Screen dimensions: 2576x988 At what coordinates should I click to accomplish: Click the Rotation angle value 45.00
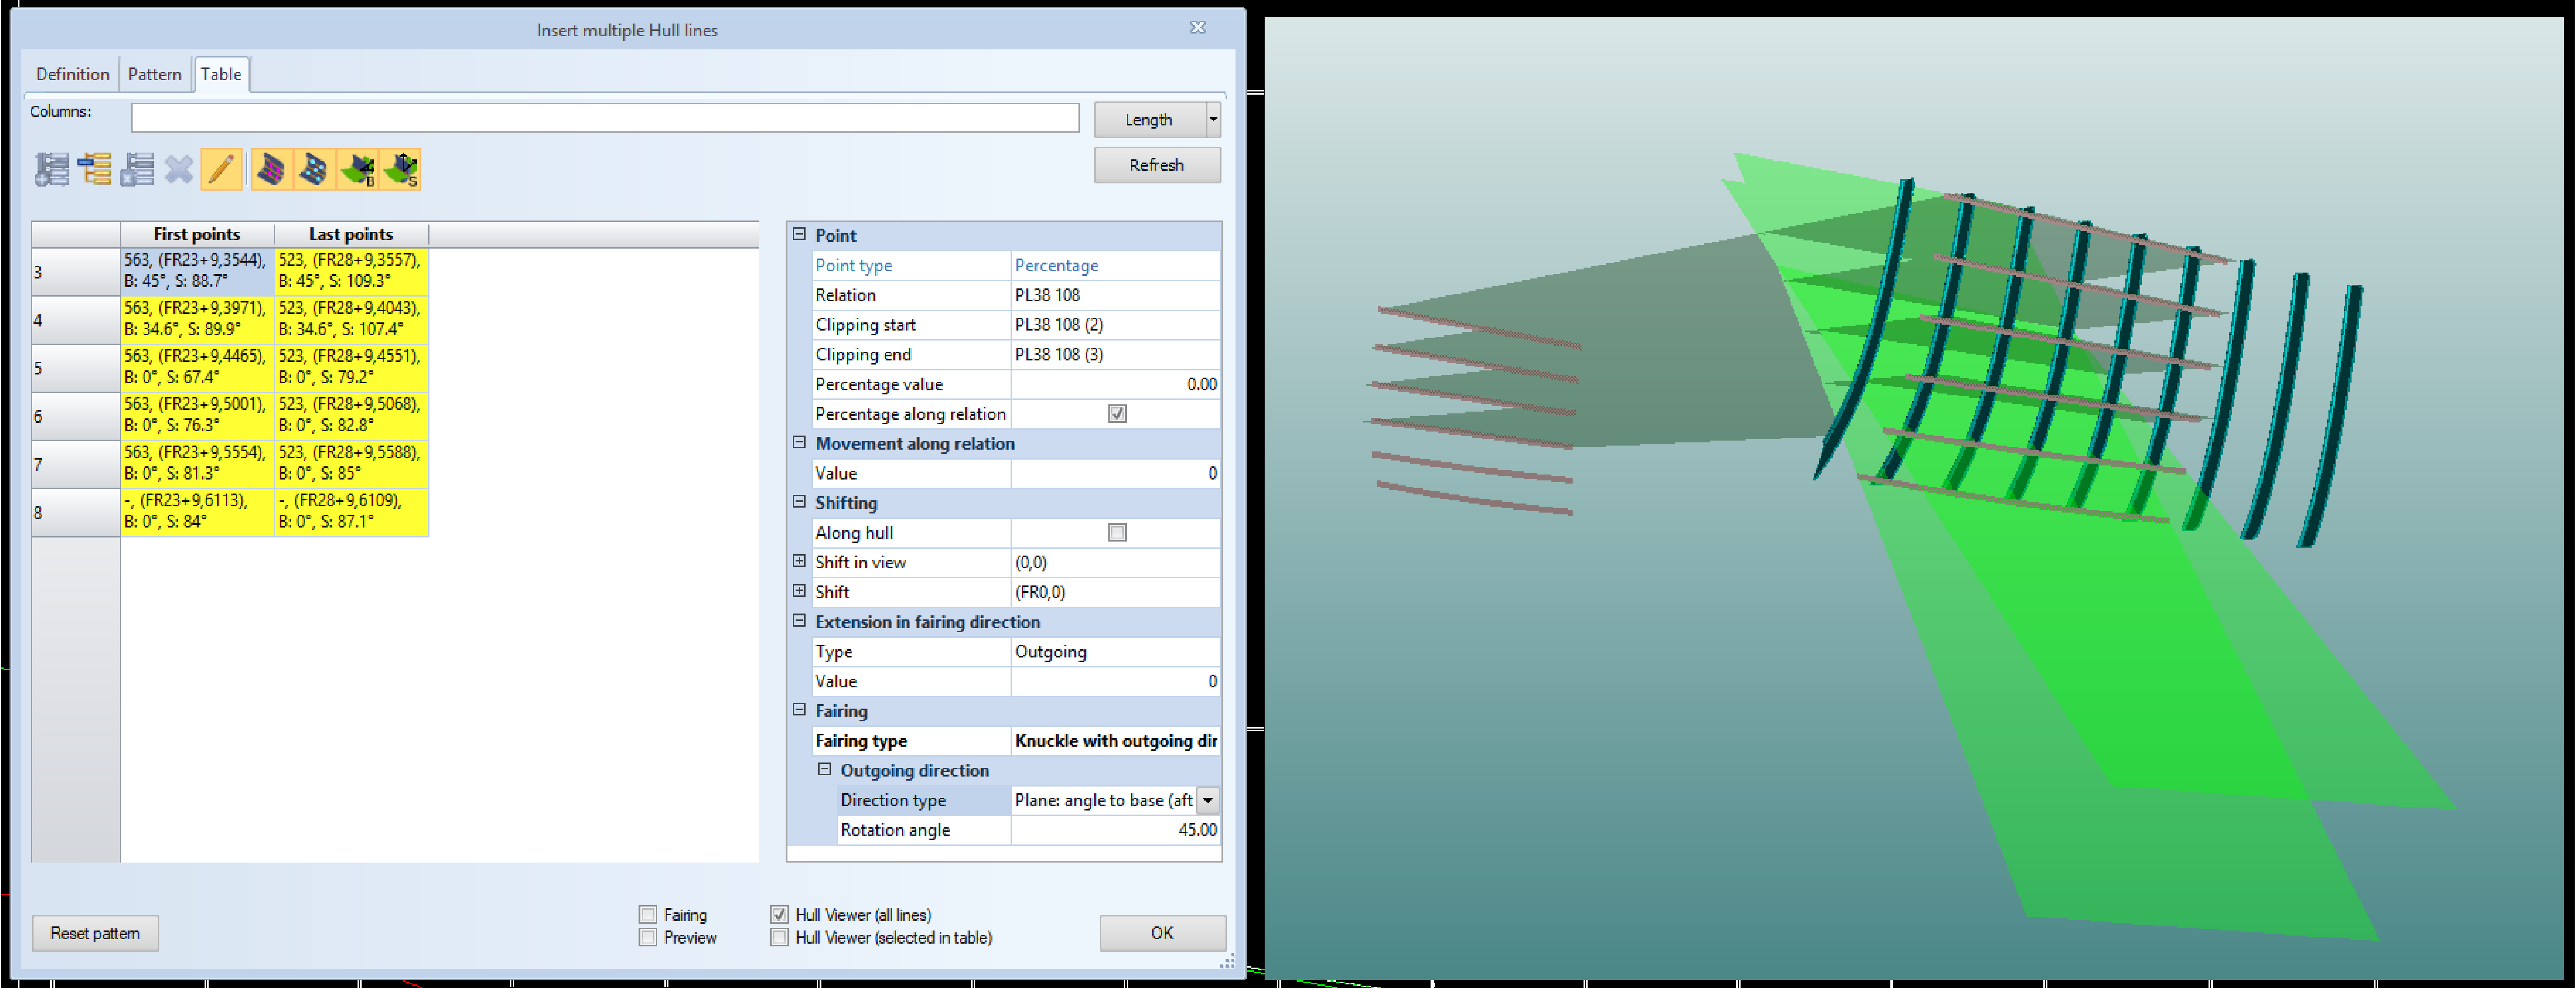tap(1115, 830)
